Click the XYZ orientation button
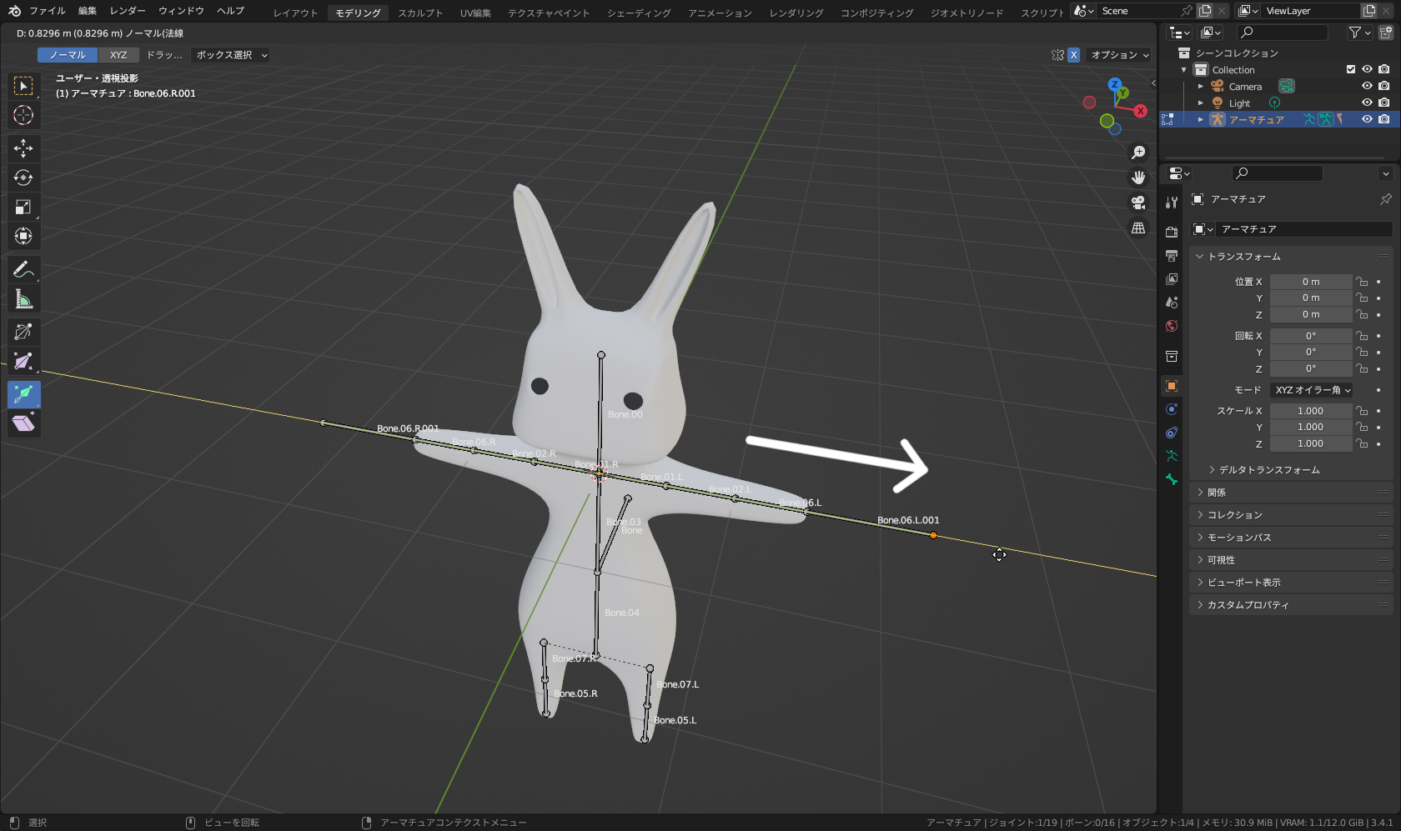Screen dimensions: 1401x831 pos(118,55)
